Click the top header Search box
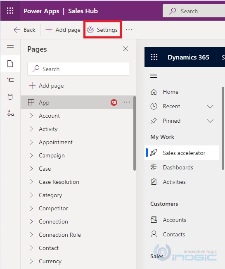 [x=194, y=11]
